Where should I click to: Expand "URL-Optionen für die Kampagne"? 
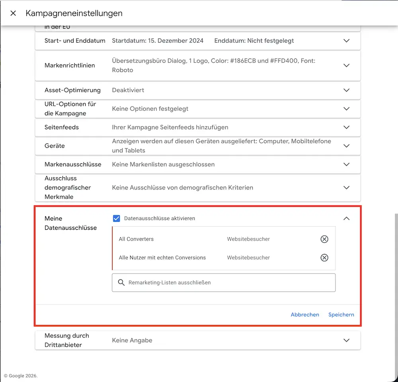tap(346, 109)
